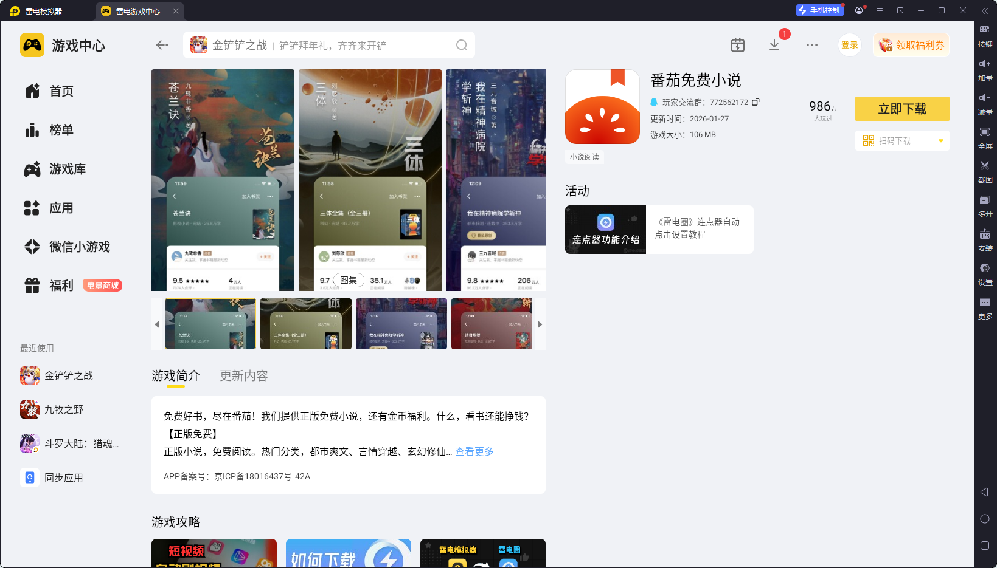Collapse the right sidebar with double chevron
The width and height of the screenshot is (997, 568).
point(985,10)
